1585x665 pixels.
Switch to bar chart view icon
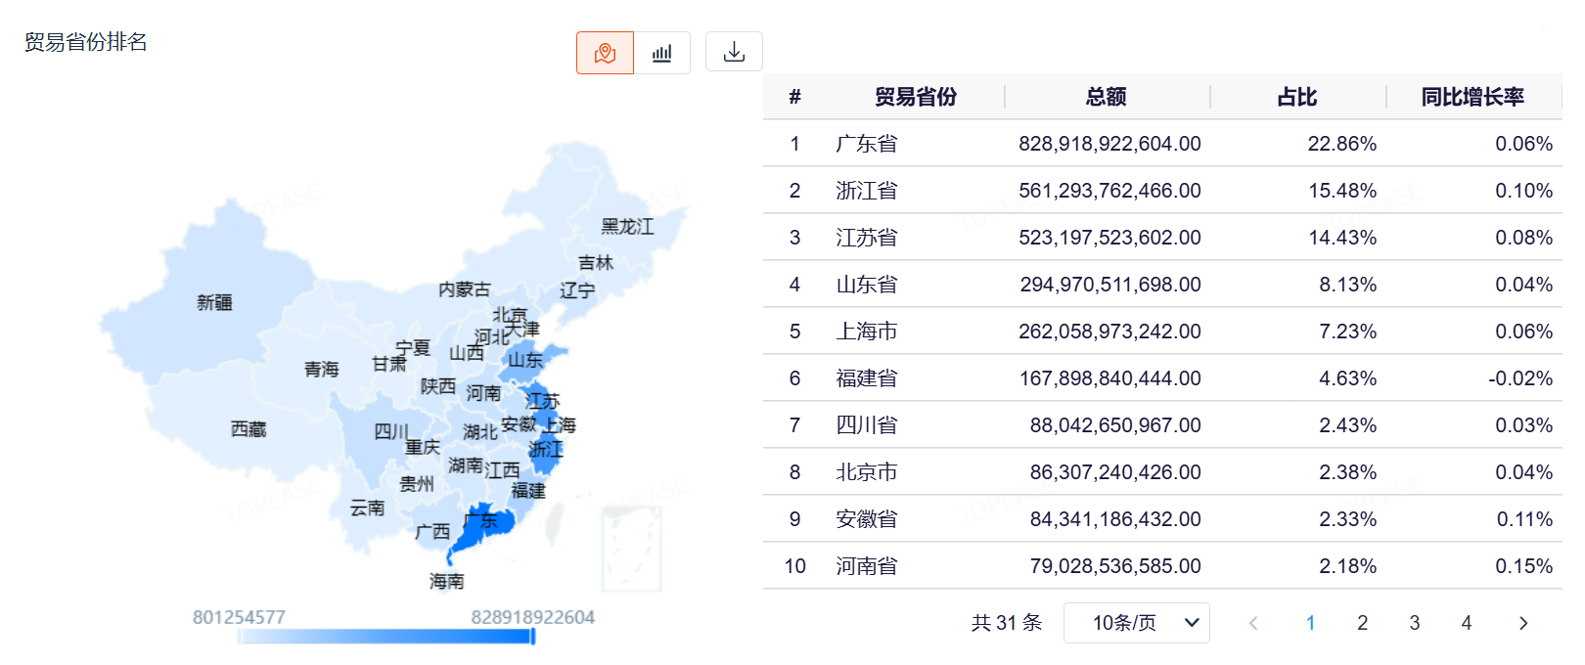coord(662,53)
